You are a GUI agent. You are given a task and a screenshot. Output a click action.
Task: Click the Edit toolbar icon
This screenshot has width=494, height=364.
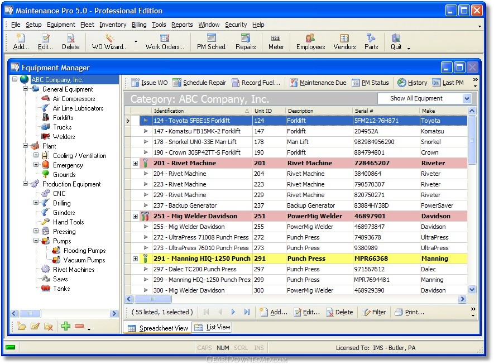[x=45, y=42]
